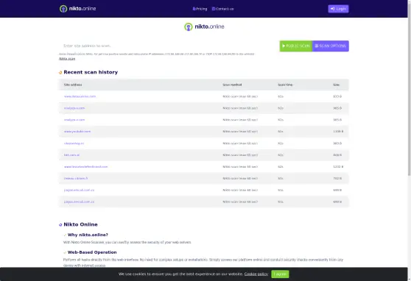Click the Web-Based Operation heading
The height and width of the screenshot is (281, 411).
pyautogui.click(x=92, y=252)
